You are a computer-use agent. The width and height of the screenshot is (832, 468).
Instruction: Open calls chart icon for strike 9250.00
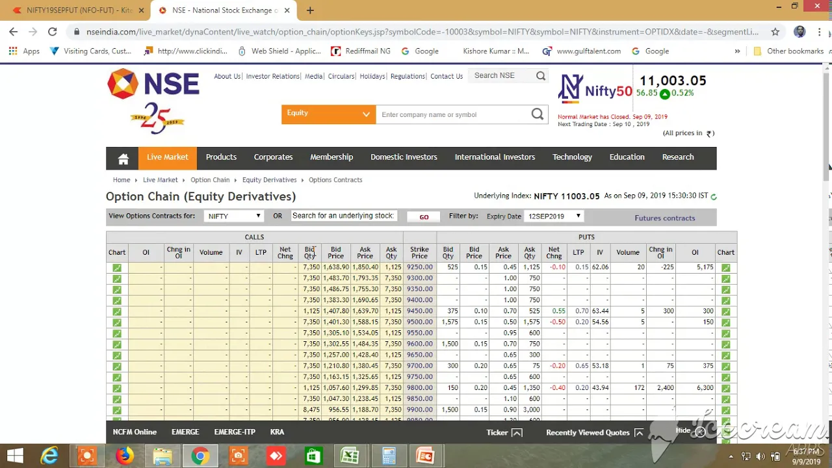pos(117,268)
